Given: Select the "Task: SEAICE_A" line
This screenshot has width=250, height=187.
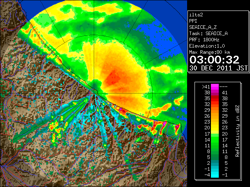Looking at the screenshot, I should [208, 34].
